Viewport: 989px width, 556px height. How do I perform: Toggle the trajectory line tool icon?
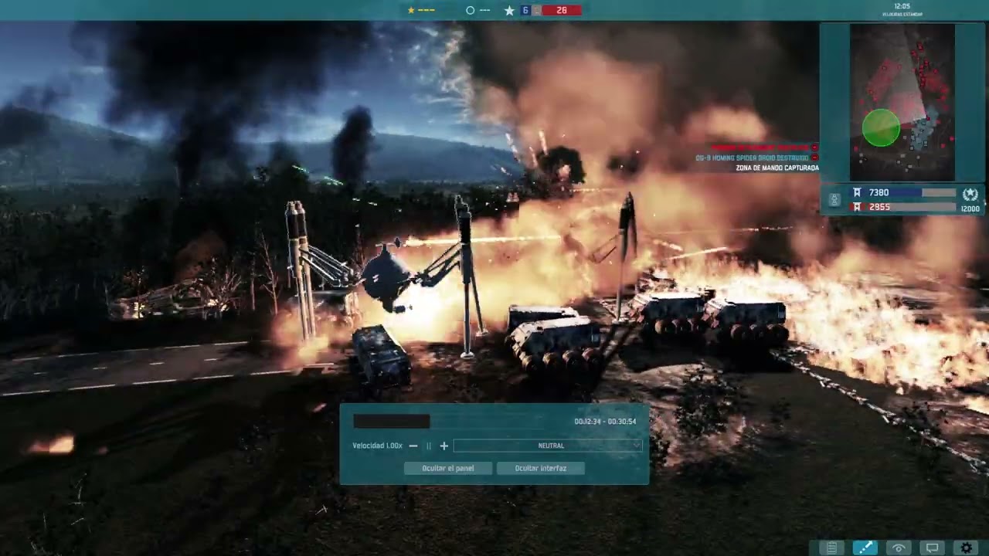[x=865, y=548]
